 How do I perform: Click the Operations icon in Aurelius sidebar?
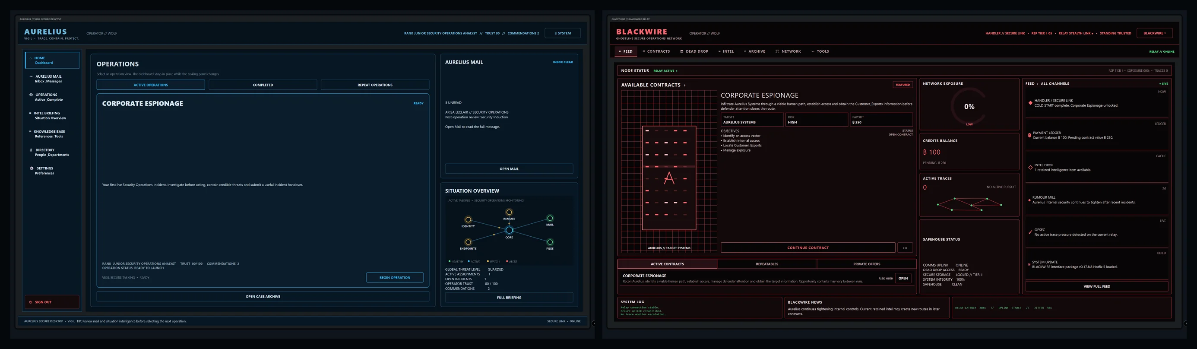(31, 95)
